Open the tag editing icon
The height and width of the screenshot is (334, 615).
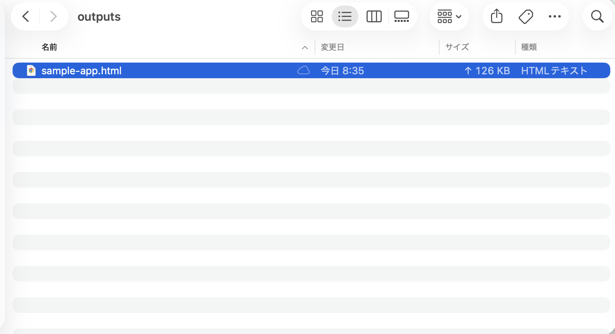[526, 16]
